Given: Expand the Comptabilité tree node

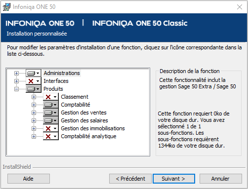Looking at the screenshot, I should click(34, 105).
